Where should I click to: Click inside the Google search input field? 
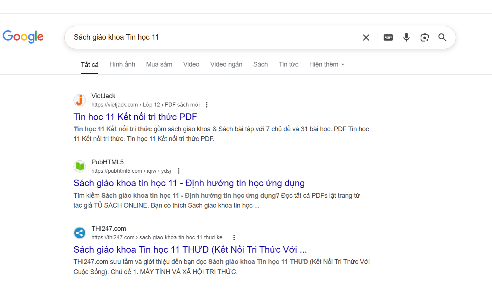pyautogui.click(x=215, y=37)
